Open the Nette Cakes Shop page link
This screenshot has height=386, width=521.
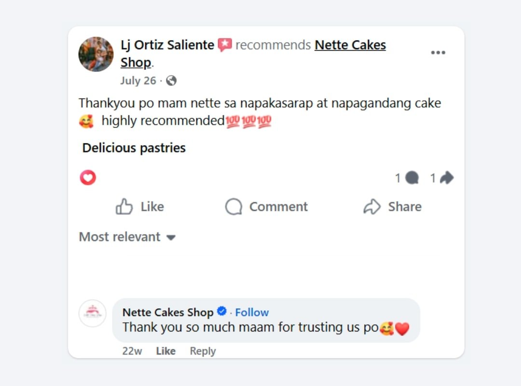point(350,45)
